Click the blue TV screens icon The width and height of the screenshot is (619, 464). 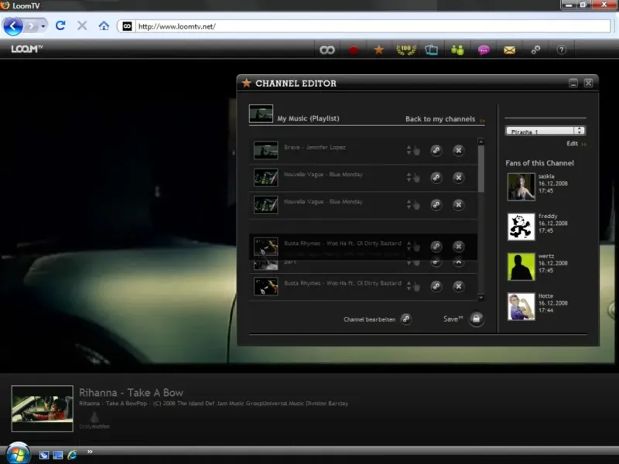tap(431, 50)
